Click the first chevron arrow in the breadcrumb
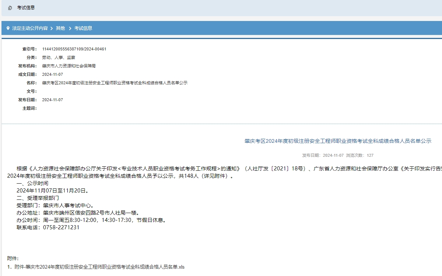The image size is (442, 276). tap(51, 28)
